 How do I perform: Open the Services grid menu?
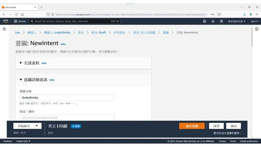pos(20,21)
